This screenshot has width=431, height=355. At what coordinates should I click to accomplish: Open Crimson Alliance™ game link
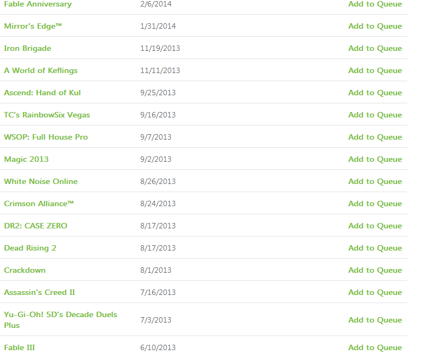(x=39, y=203)
